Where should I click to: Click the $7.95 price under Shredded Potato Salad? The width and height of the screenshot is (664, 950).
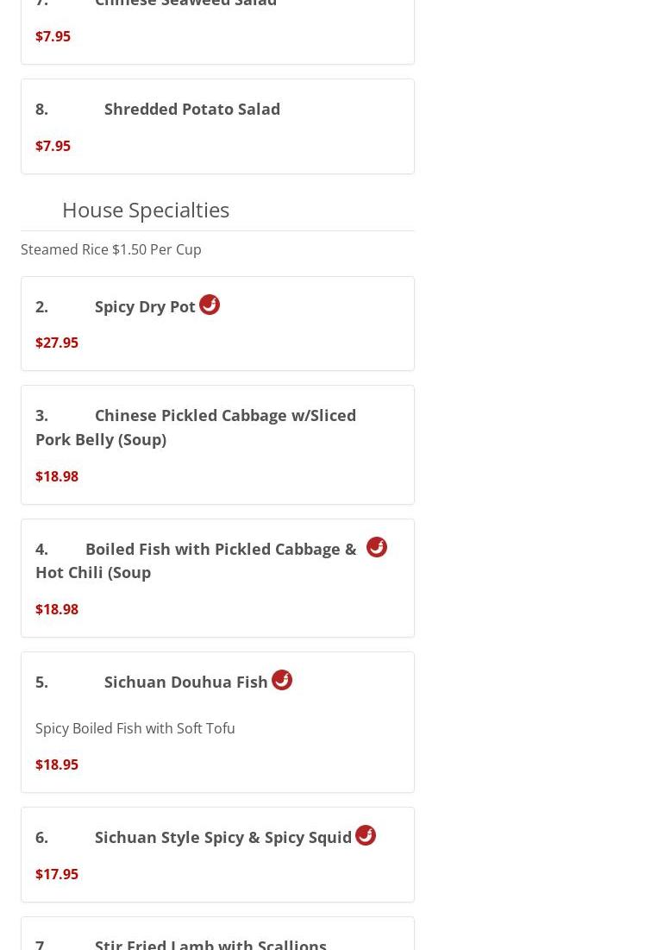[53, 146]
